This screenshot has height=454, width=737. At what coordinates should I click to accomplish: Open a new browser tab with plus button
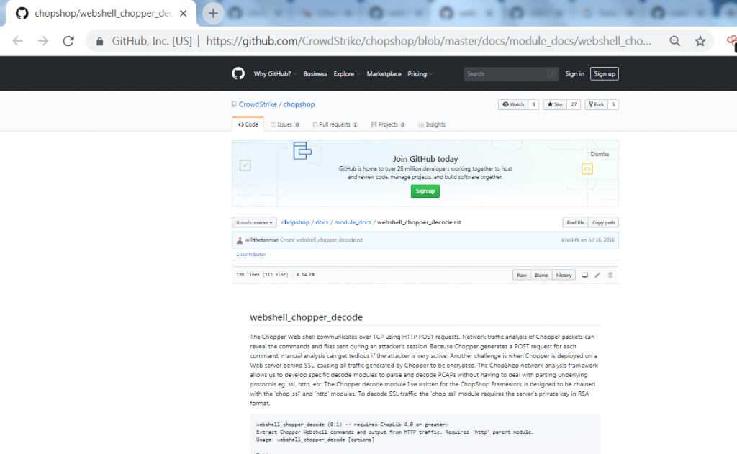[x=213, y=13]
